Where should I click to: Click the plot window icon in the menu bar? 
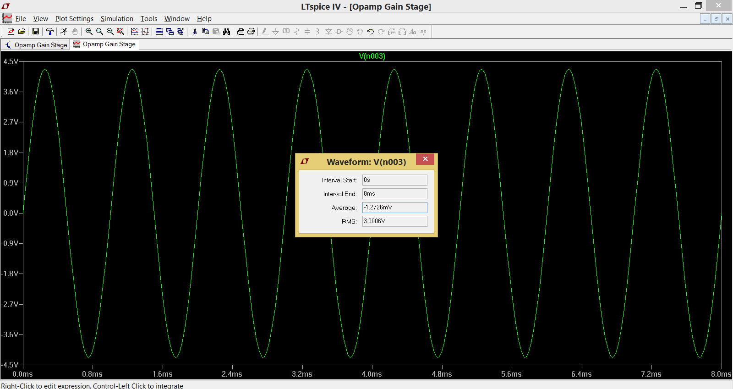7,18
